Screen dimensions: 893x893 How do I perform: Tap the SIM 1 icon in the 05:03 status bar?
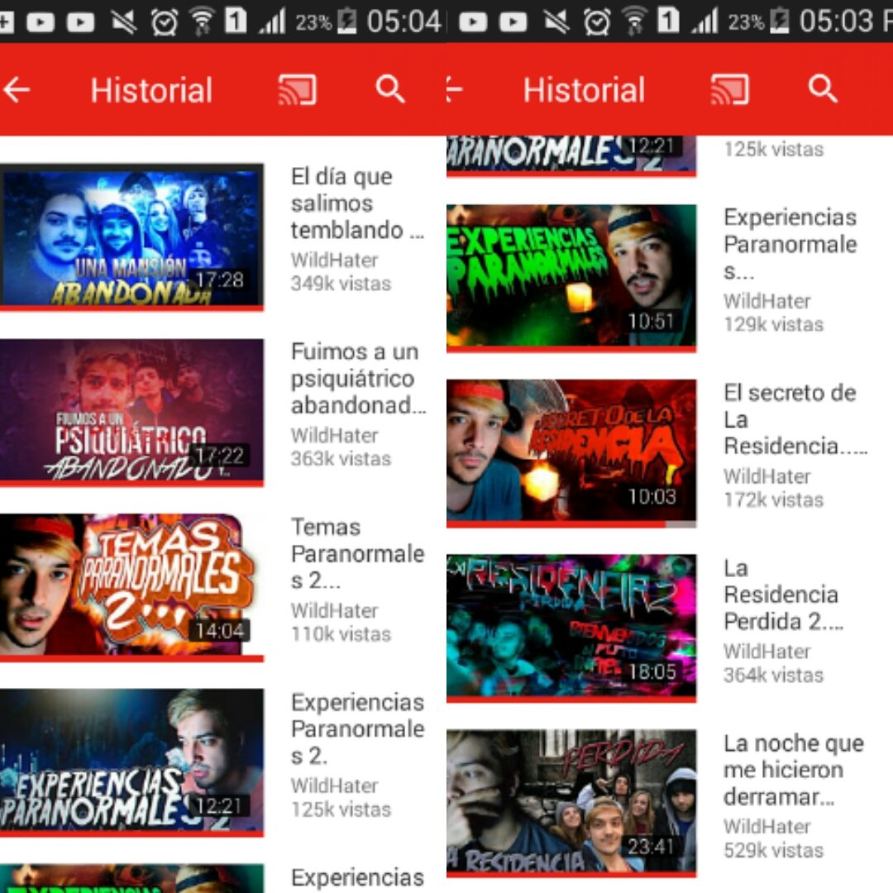point(669,21)
